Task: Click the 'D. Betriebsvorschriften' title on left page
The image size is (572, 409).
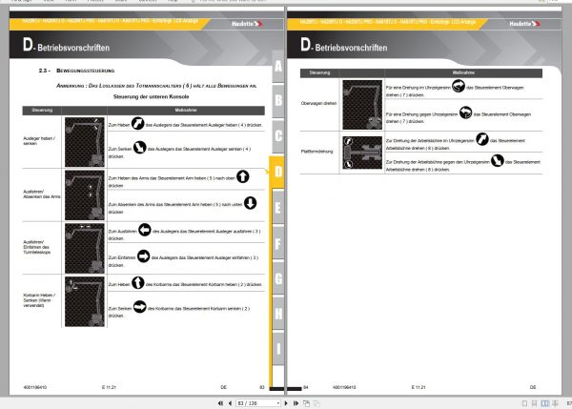Action: (66, 46)
